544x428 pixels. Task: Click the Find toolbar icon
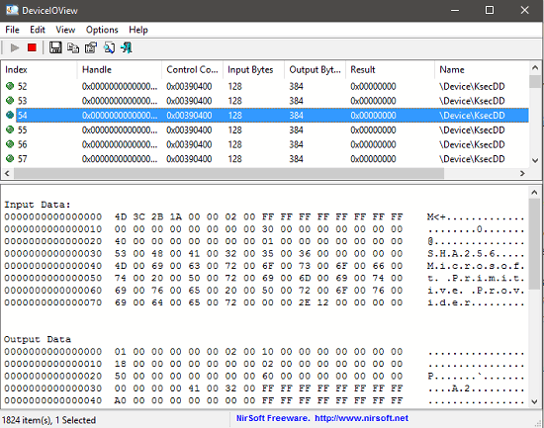pyautogui.click(x=109, y=47)
